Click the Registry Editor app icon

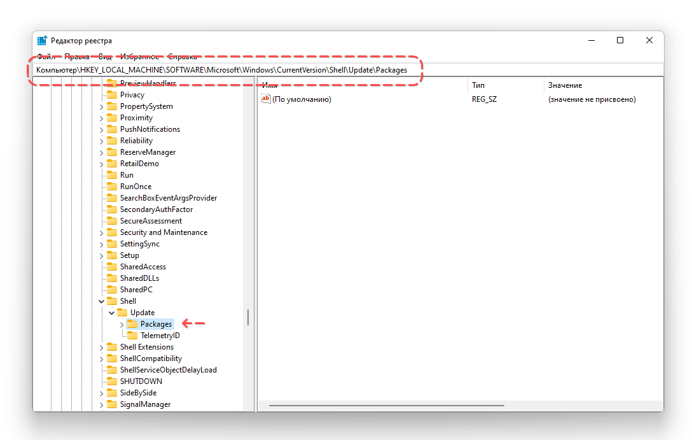(x=42, y=41)
